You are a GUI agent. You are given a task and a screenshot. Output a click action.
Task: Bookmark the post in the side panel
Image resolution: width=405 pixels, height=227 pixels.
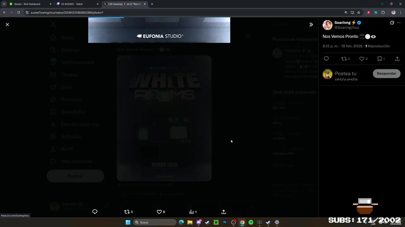tap(381, 59)
